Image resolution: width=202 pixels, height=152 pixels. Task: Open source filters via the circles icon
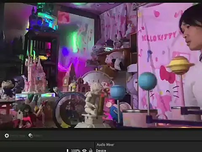(x=31, y=136)
